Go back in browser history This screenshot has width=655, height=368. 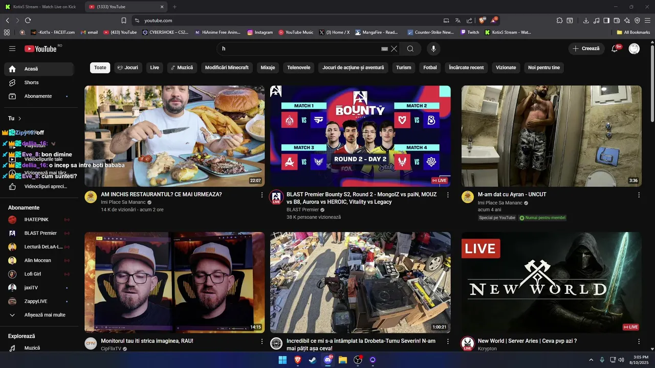[7, 20]
